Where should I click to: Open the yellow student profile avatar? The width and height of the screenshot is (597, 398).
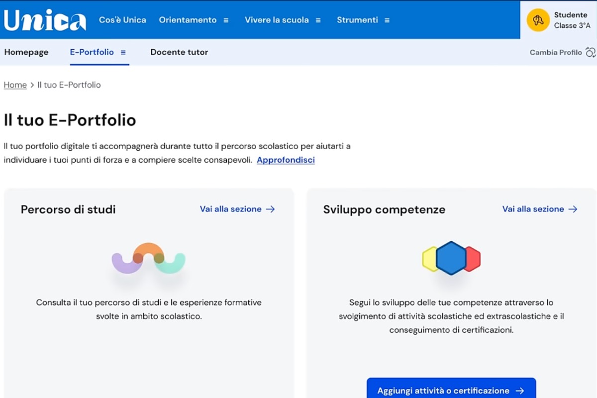pyautogui.click(x=538, y=20)
